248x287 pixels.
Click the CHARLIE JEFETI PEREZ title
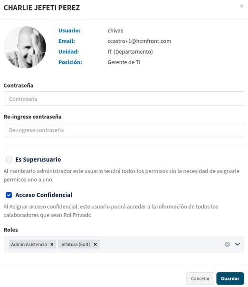pos(42,8)
